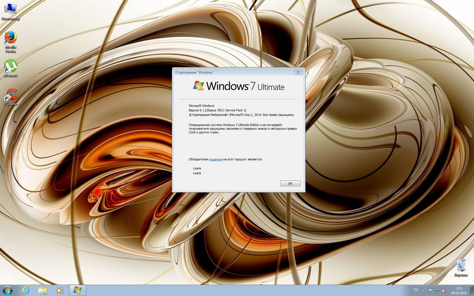Click the muted volume tray icon
Viewport: 474px width, 296px height.
click(x=444, y=290)
